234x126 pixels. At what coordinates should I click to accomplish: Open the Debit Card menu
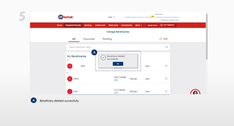tap(113, 25)
